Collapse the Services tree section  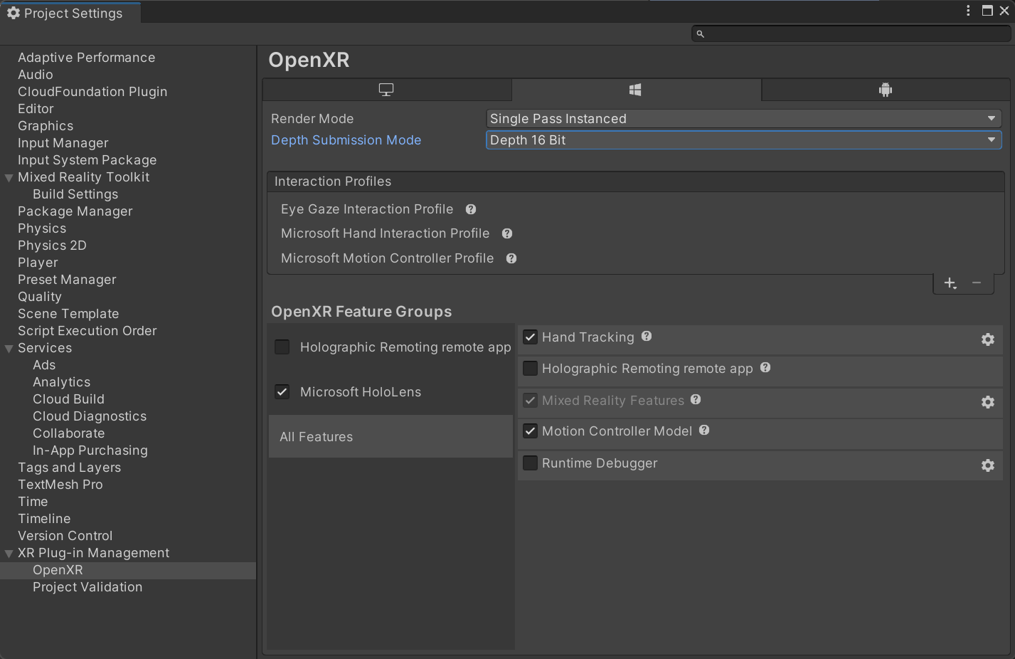(9, 349)
